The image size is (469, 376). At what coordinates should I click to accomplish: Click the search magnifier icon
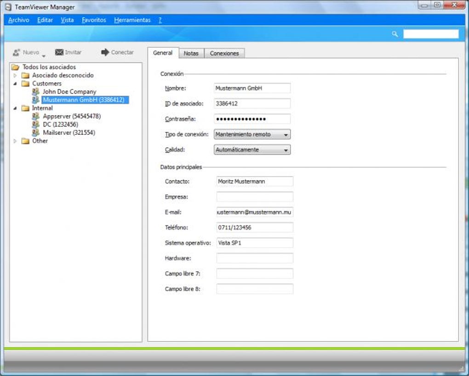click(395, 34)
